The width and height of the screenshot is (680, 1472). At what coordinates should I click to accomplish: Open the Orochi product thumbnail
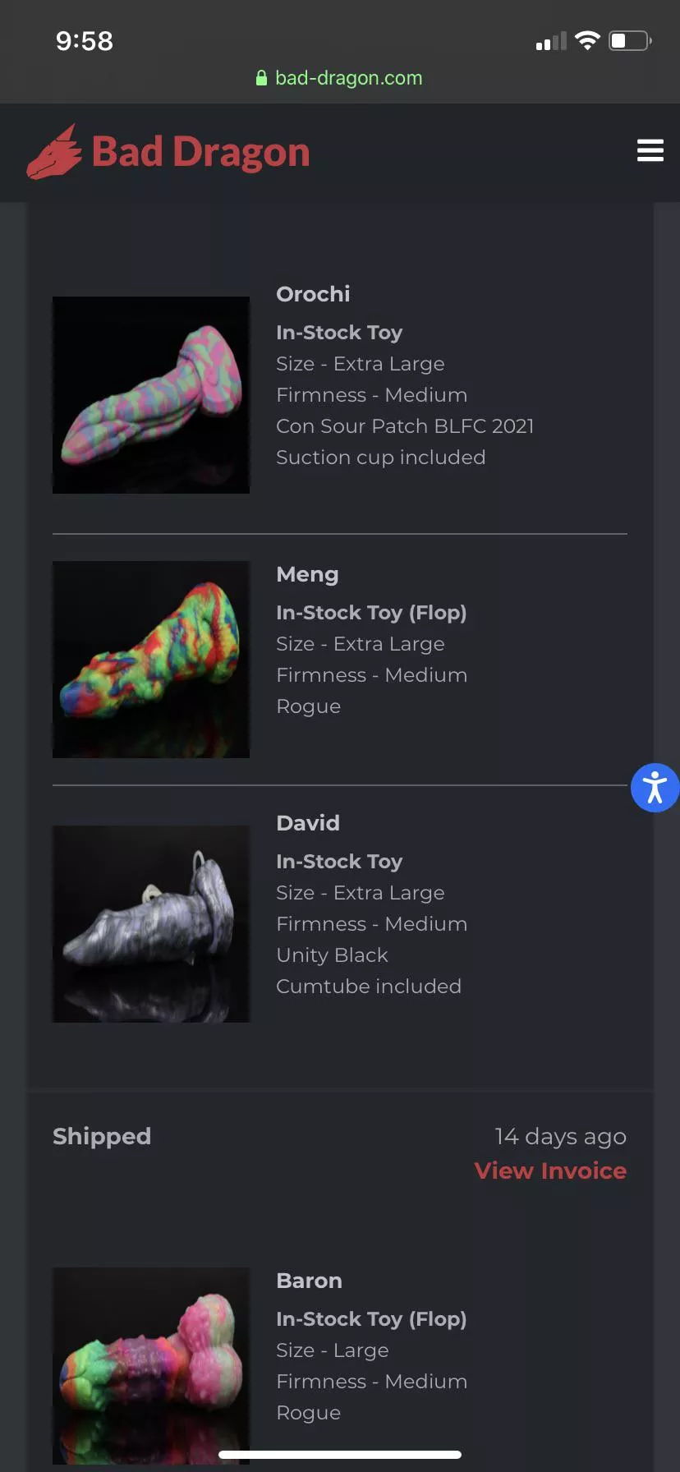[151, 395]
